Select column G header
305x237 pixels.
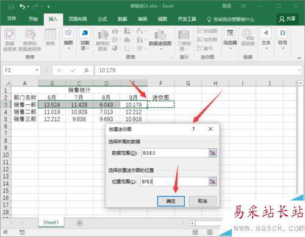pos(188,83)
